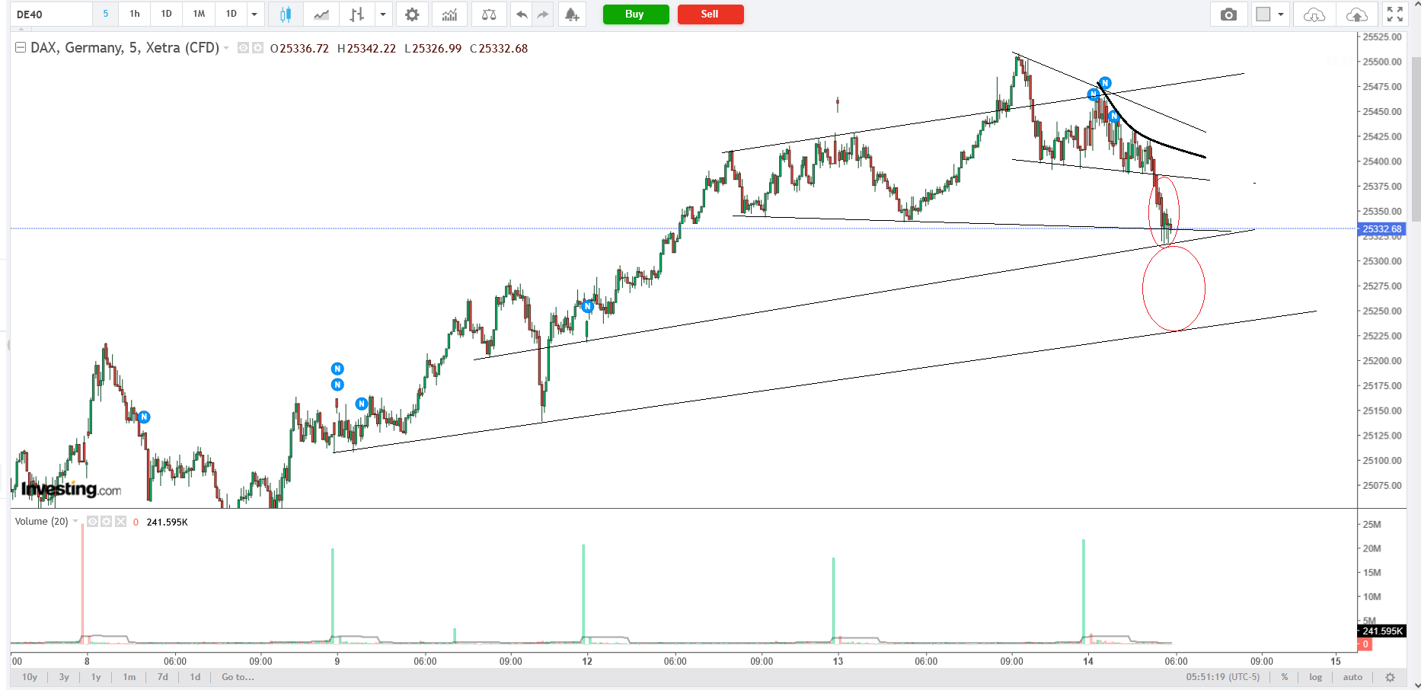Select the candlestick chart style
Viewport: 1421px width, 690px height.
tap(286, 14)
